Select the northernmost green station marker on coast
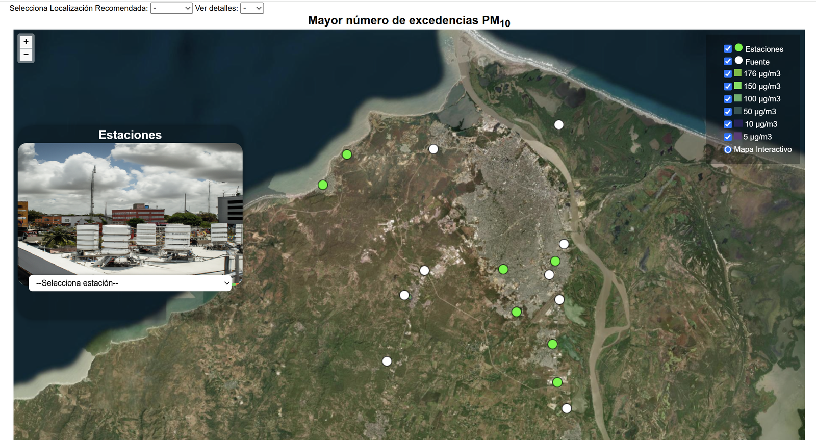The height and width of the screenshot is (440, 816). (x=347, y=154)
